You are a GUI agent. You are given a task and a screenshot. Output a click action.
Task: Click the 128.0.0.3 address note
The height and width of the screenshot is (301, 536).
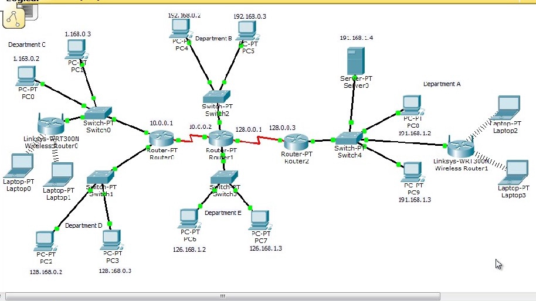click(x=282, y=128)
